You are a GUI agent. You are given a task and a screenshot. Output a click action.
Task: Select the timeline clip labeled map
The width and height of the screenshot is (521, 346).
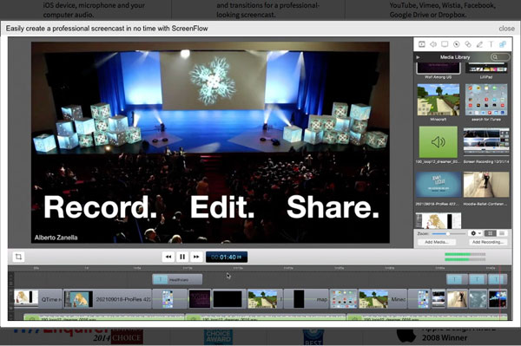tap(306, 299)
